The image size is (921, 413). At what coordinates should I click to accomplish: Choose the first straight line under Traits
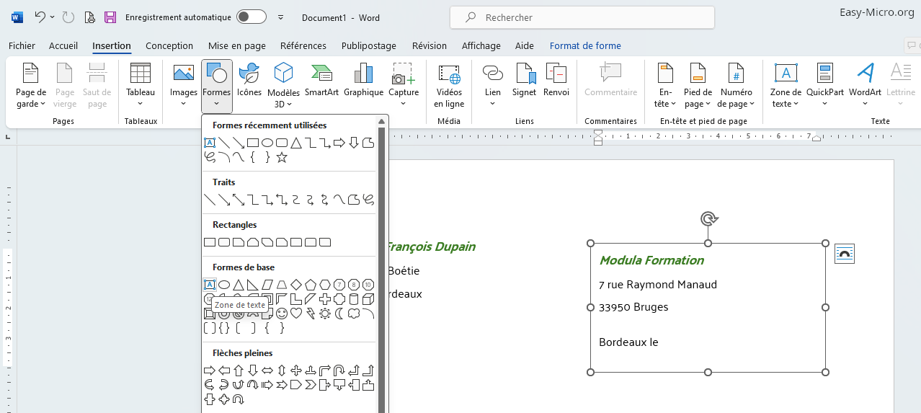[210, 200]
